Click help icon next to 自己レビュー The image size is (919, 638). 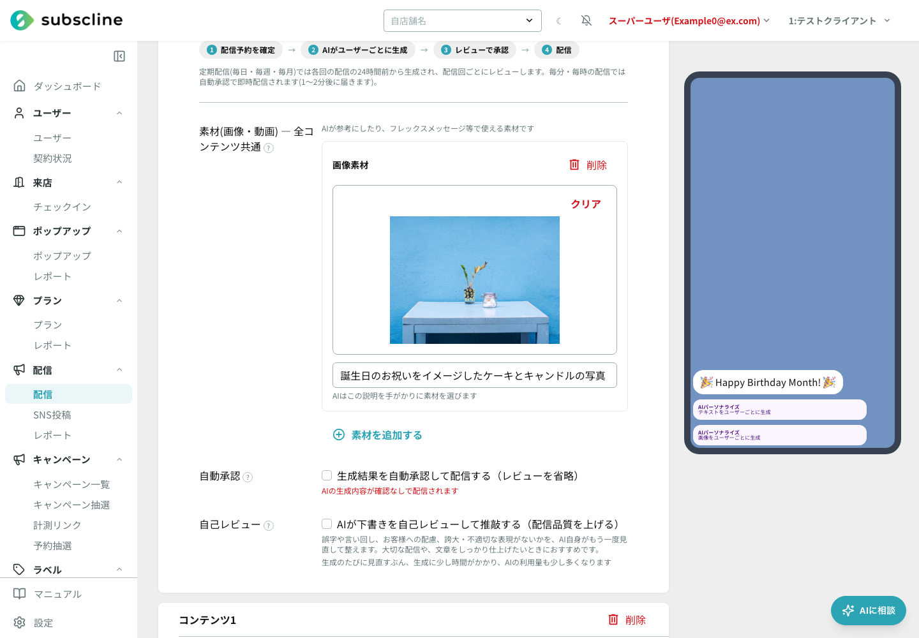click(x=269, y=526)
